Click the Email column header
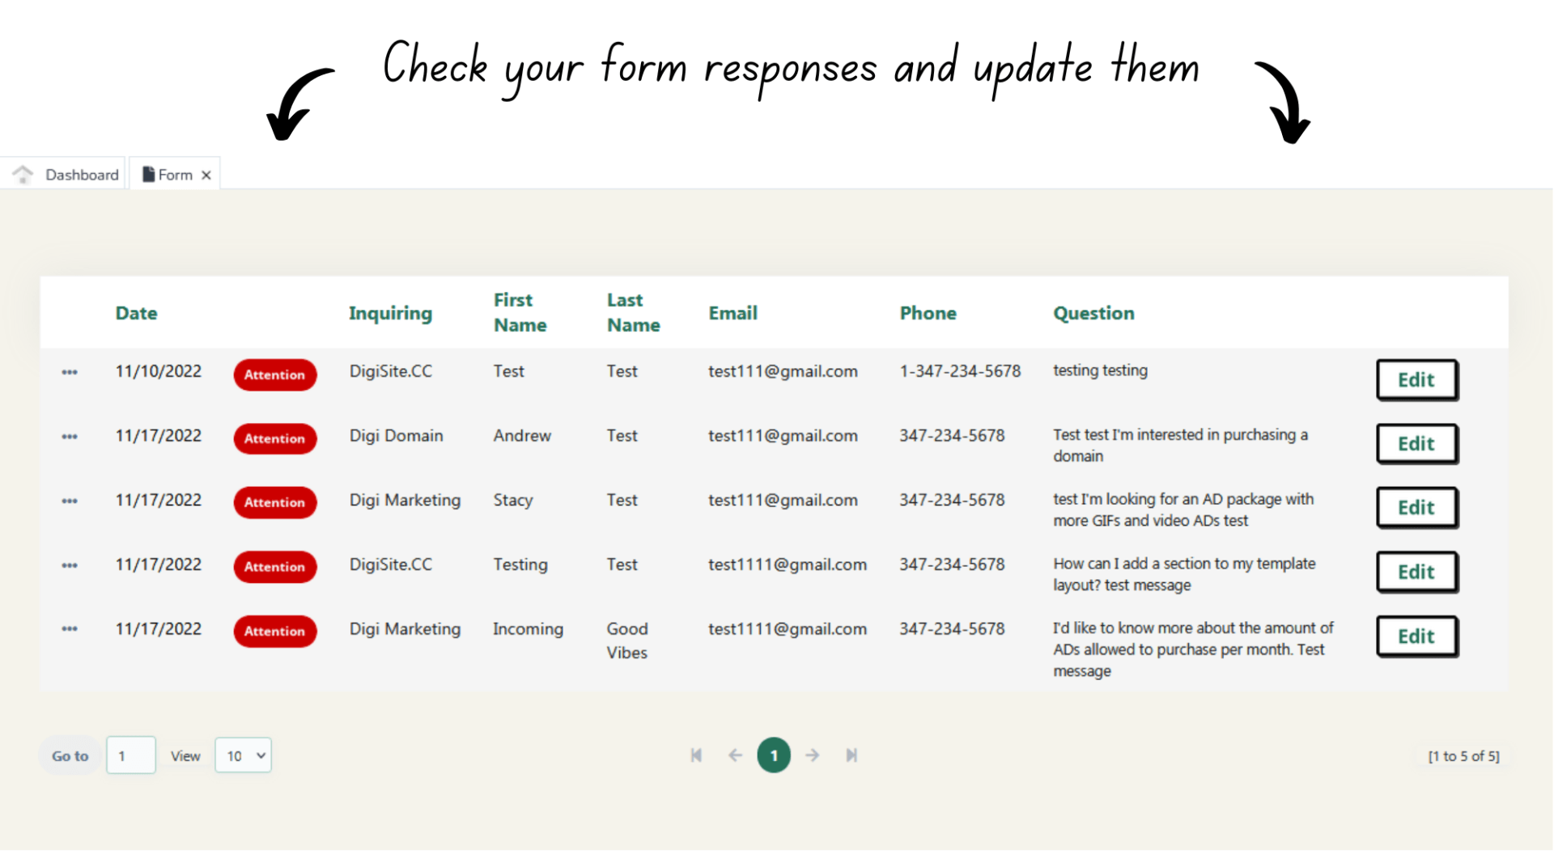Screen dimensions: 1554x854 [x=733, y=313]
